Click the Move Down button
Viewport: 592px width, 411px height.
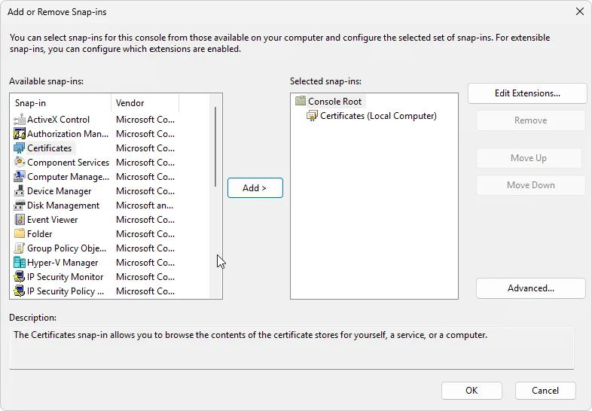tap(530, 185)
